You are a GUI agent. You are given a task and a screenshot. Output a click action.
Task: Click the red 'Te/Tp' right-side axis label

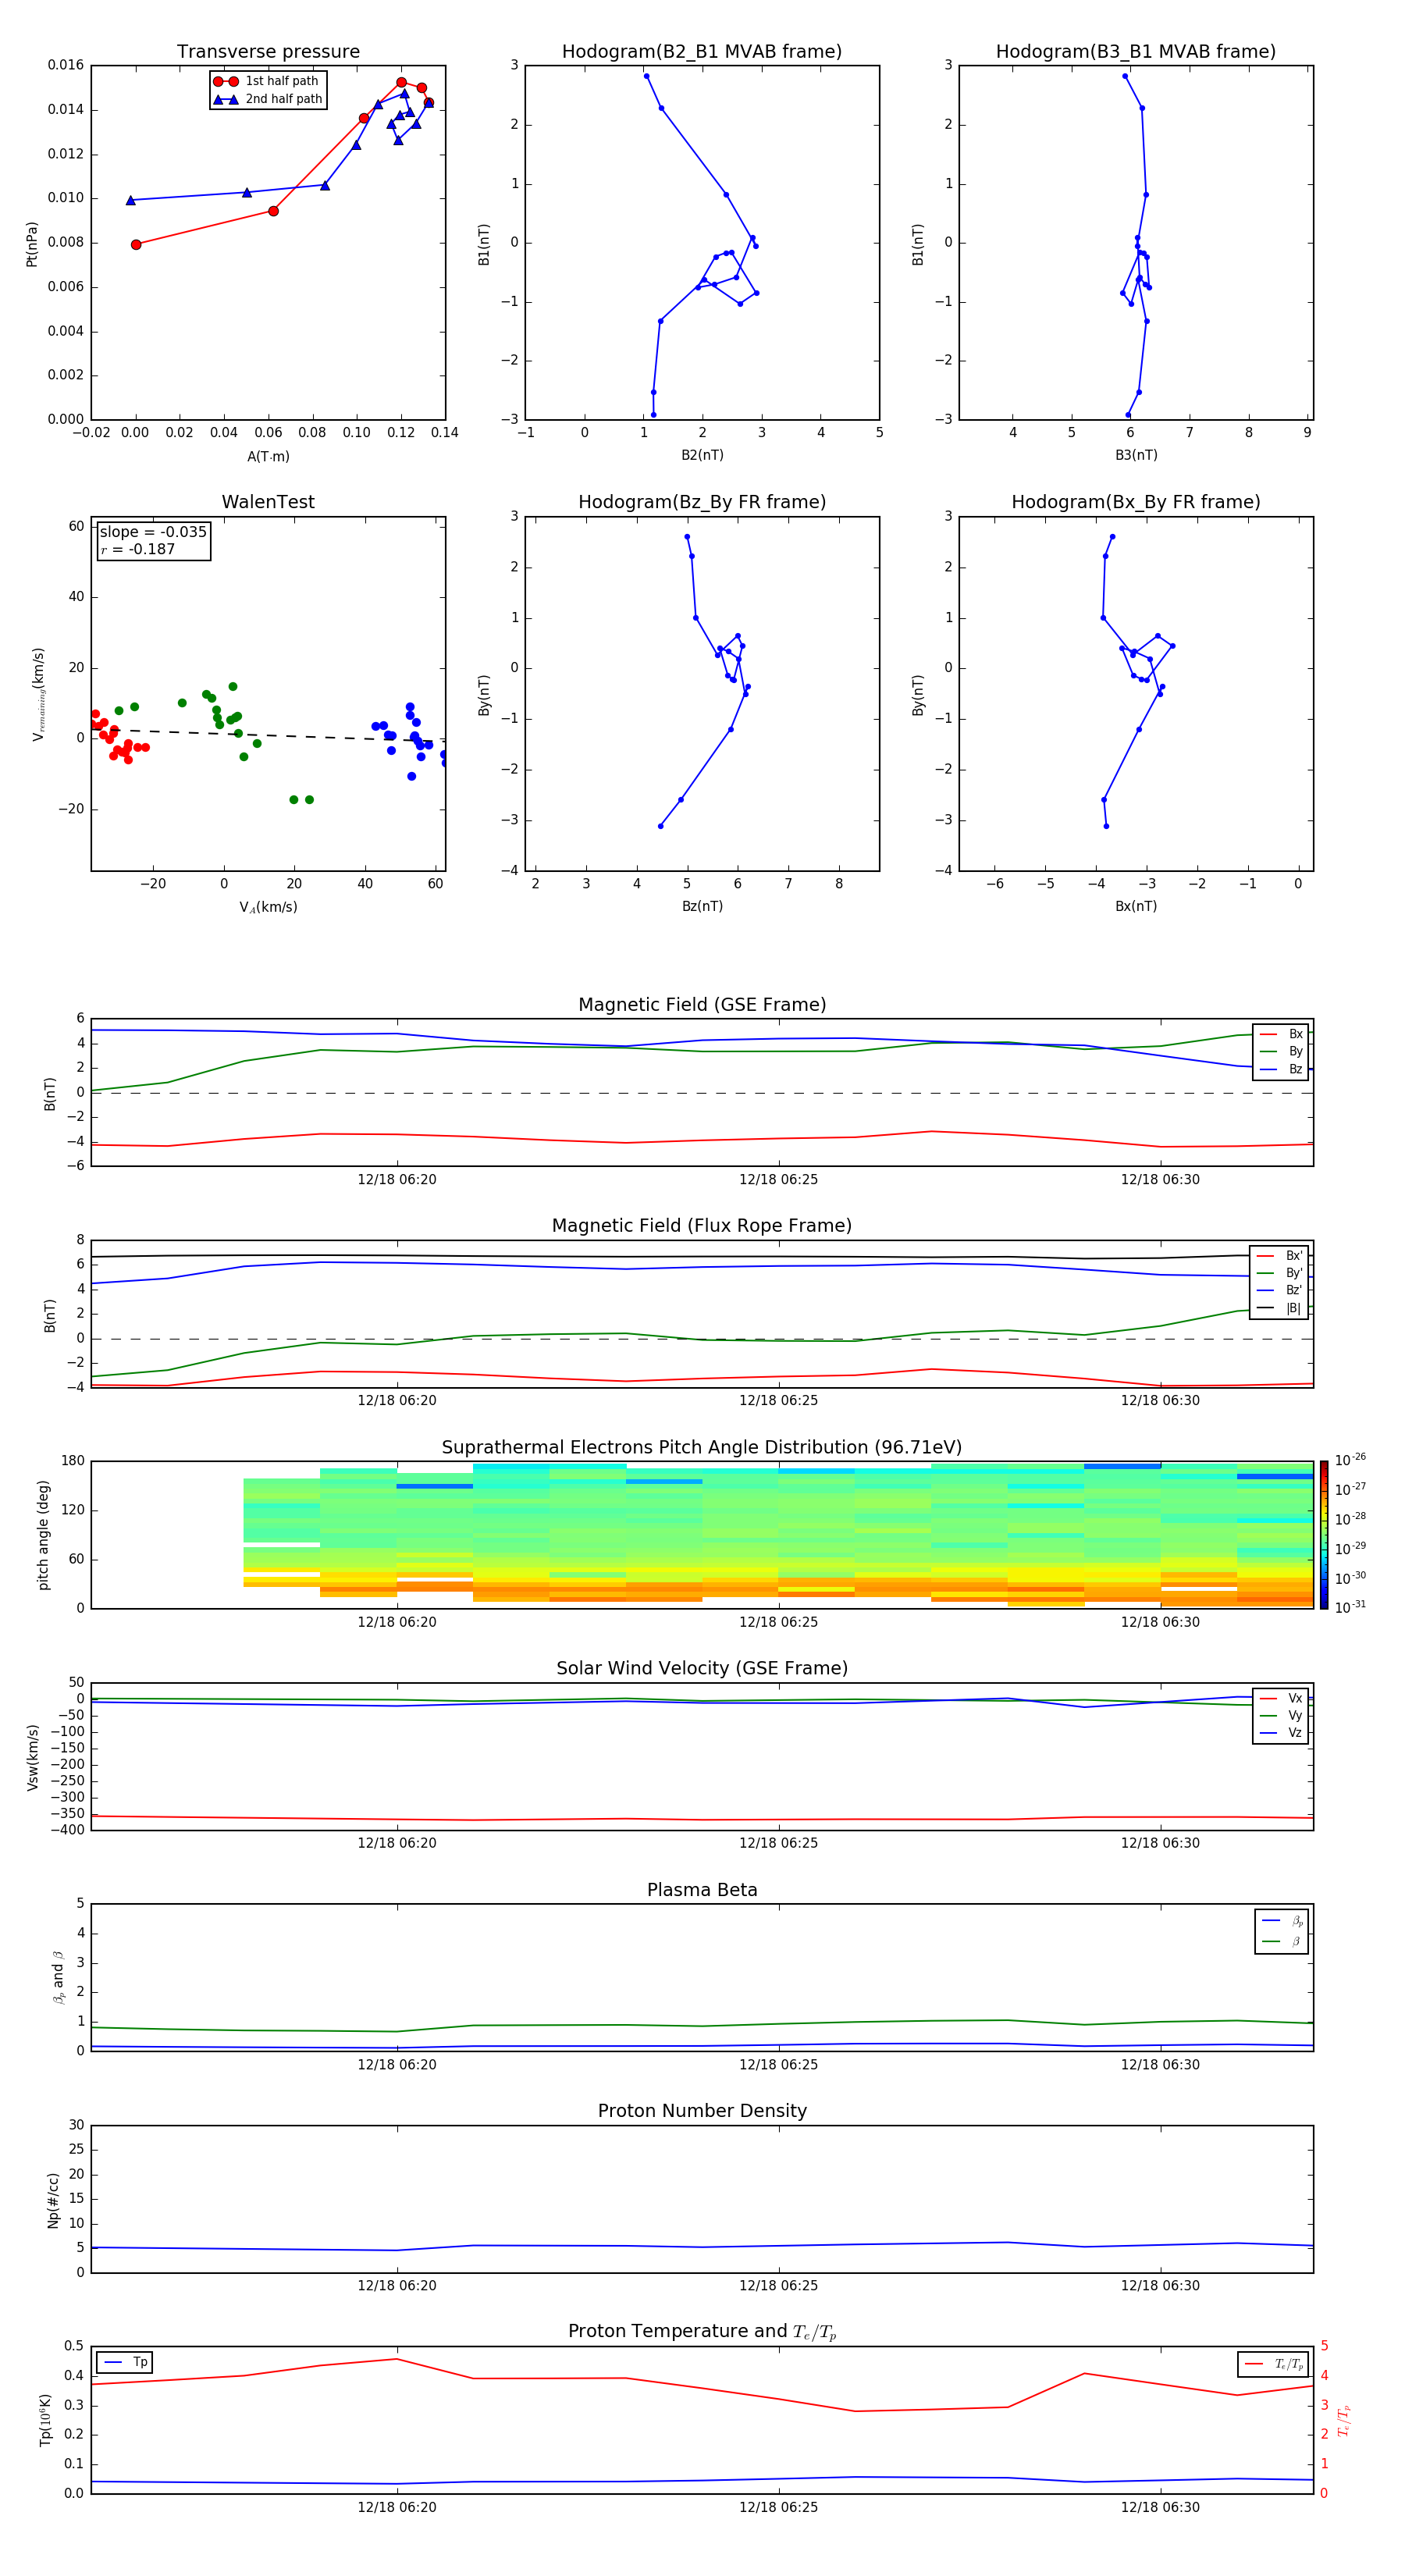[1344, 2420]
